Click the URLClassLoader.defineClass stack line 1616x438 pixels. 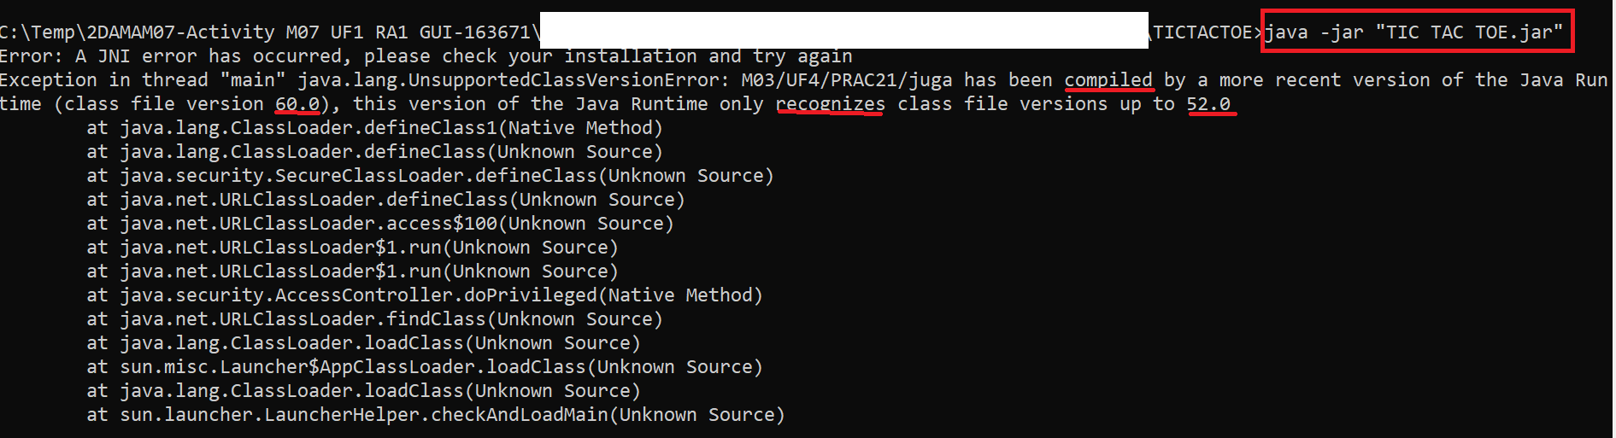pos(385,200)
